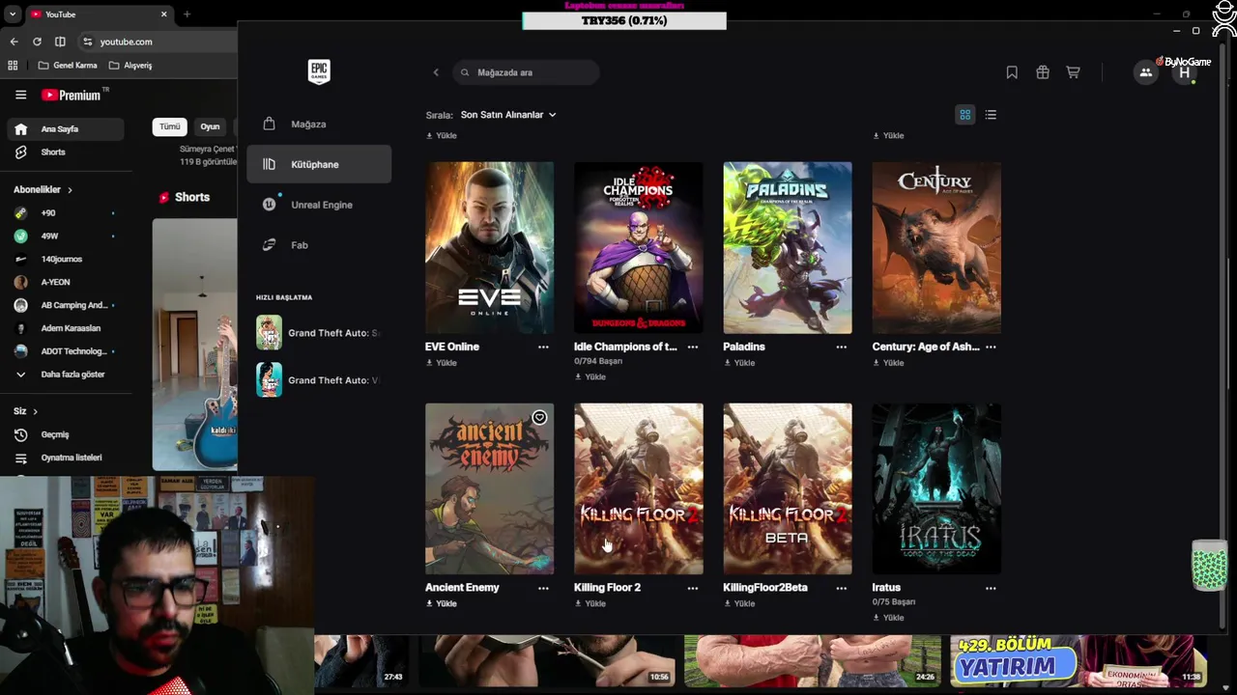Open the profile avatar H

point(1184,72)
